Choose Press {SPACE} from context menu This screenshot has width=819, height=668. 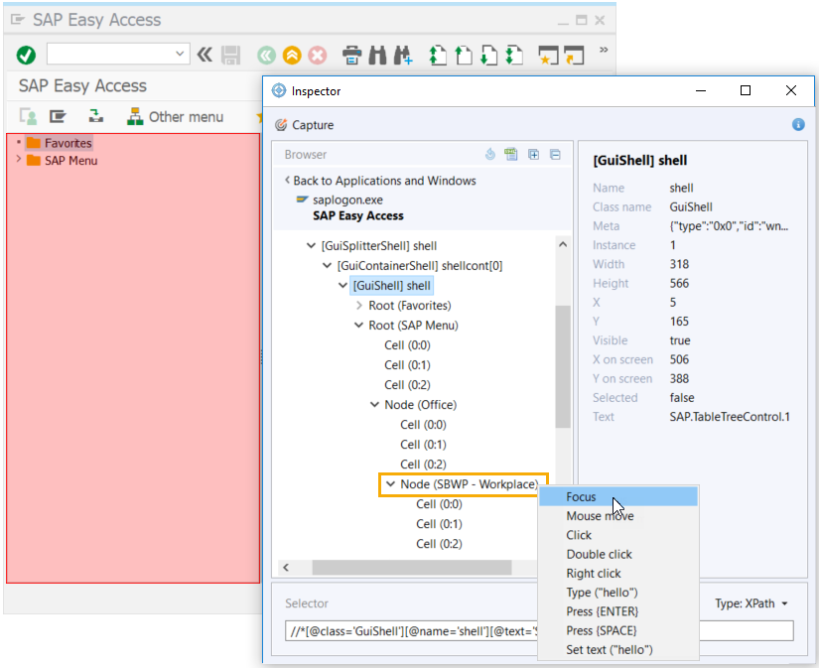pos(617,630)
